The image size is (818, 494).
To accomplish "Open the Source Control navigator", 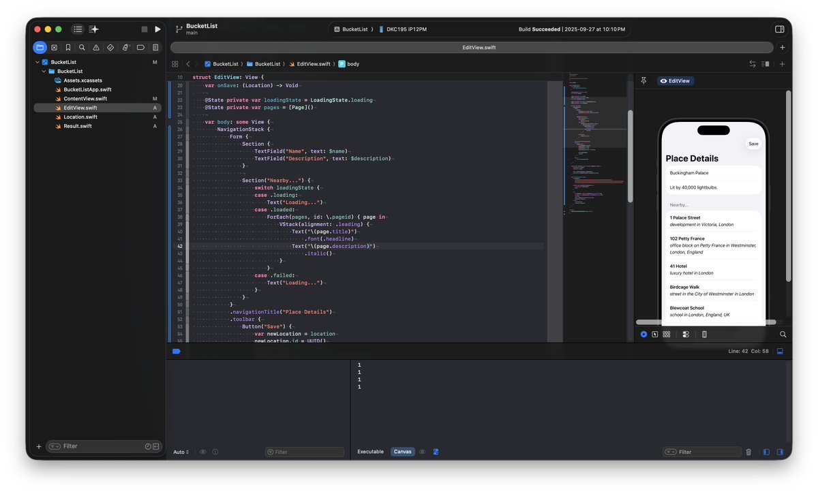I will [x=54, y=48].
